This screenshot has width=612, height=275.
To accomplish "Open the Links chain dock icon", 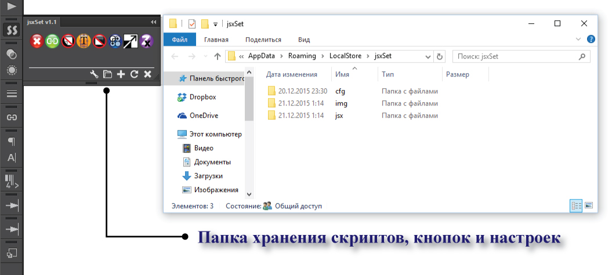I will coord(12,117).
